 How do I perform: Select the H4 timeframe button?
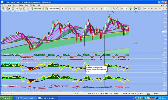(163, 9)
